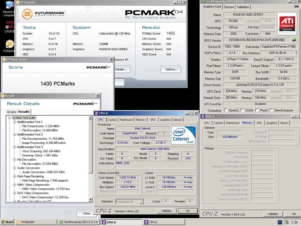Enable the OpenCL checkbox in GPU-Z
The width and height of the screenshot is (301, 226).
226,110
